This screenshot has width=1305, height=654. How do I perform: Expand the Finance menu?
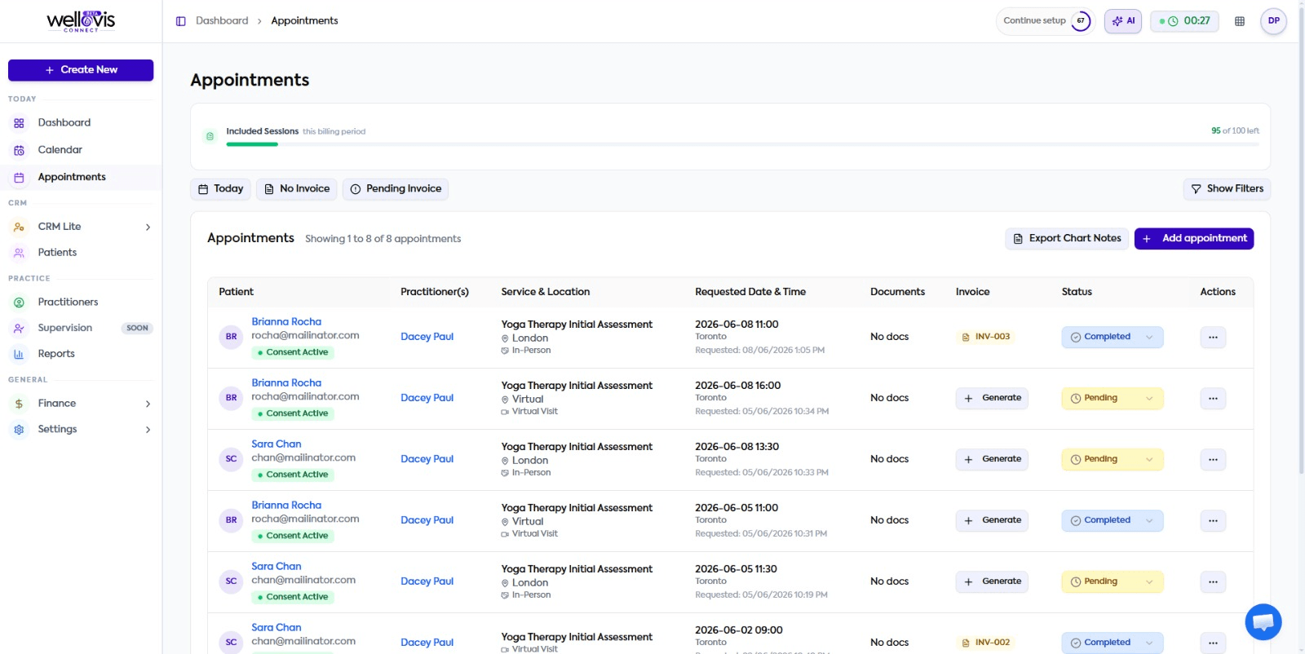point(81,404)
